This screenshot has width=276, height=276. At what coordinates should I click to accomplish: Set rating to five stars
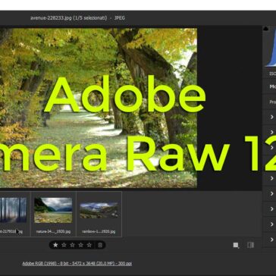point(89,245)
